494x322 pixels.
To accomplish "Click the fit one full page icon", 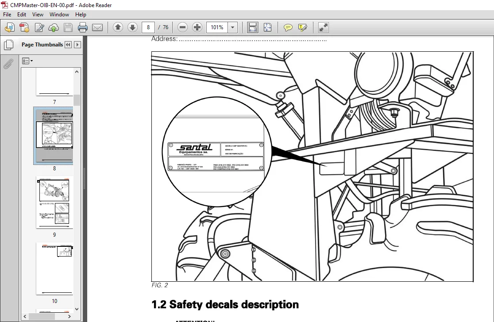I will coord(267,27).
